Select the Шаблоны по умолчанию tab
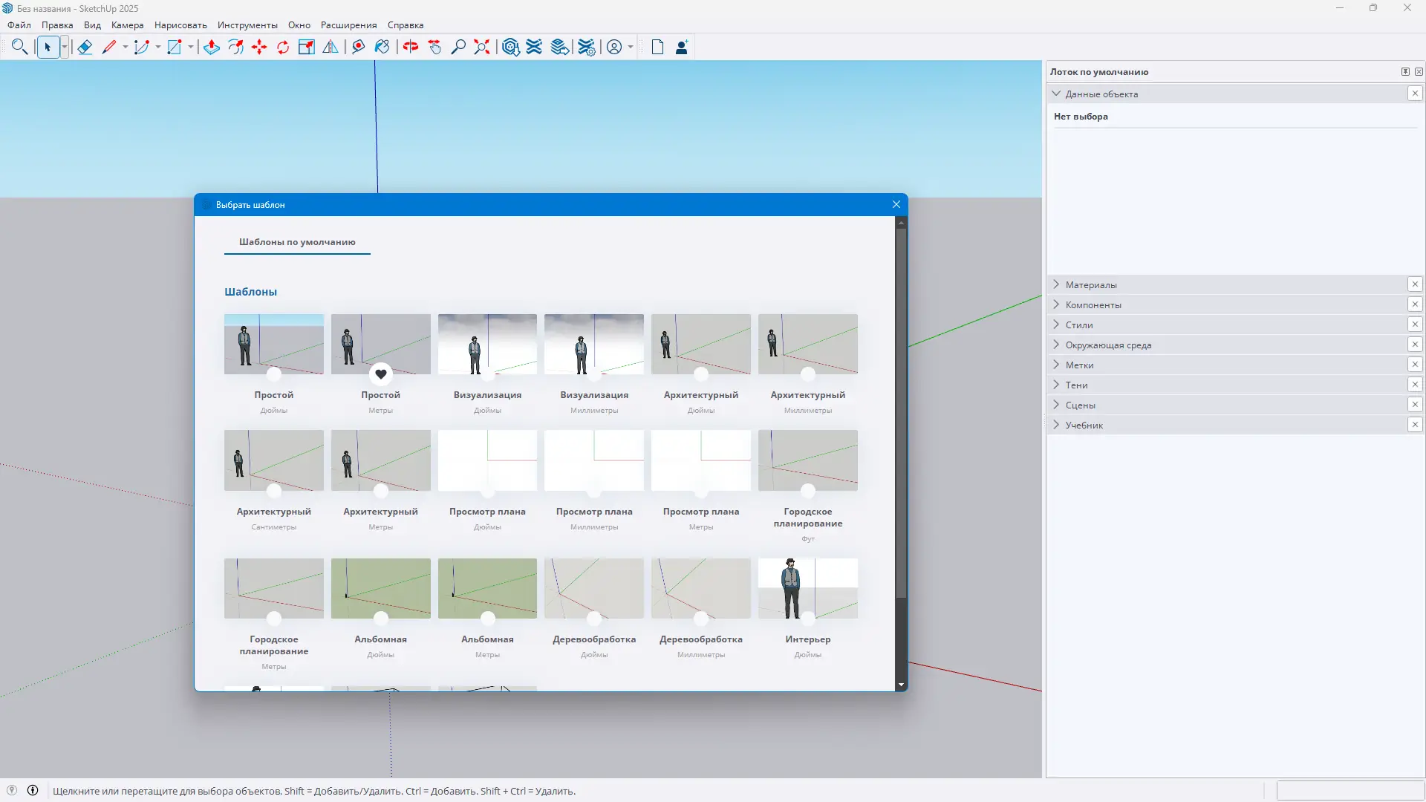This screenshot has width=1426, height=802. [297, 242]
